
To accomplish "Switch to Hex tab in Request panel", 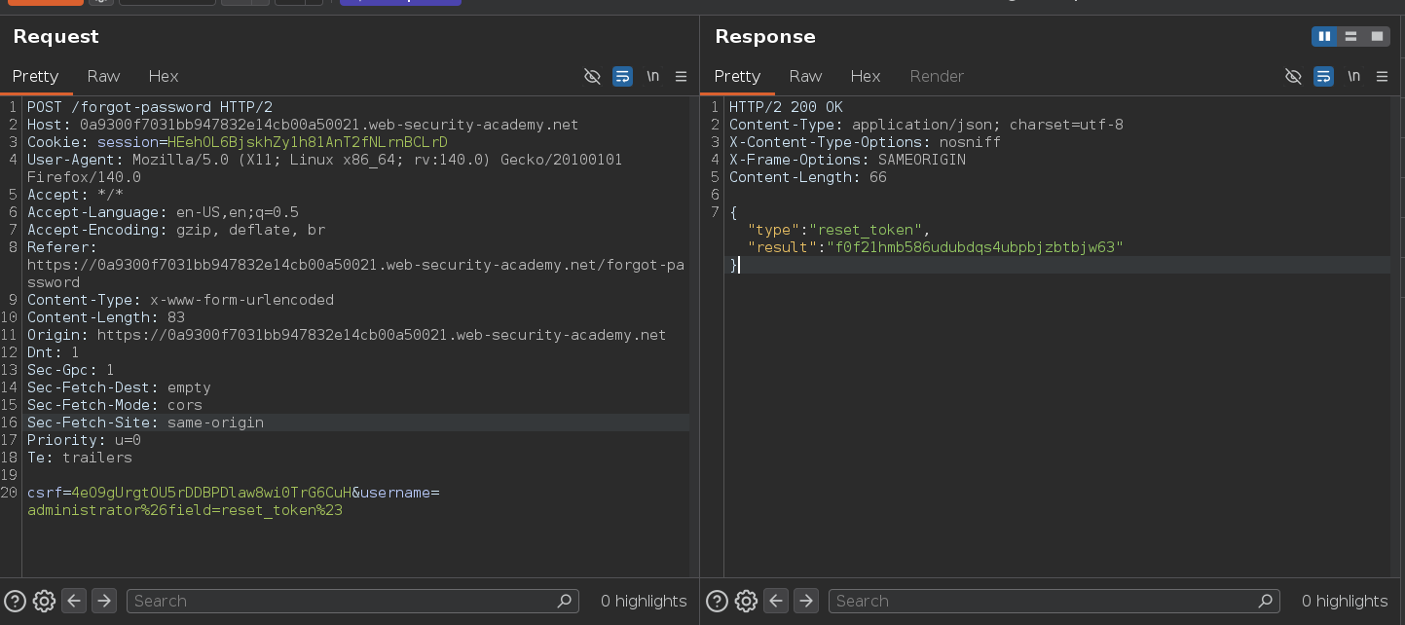I will coord(164,76).
